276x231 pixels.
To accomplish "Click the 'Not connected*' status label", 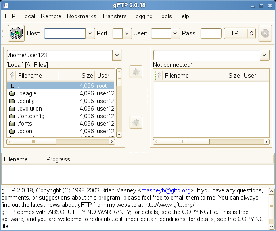I will [x=173, y=65].
